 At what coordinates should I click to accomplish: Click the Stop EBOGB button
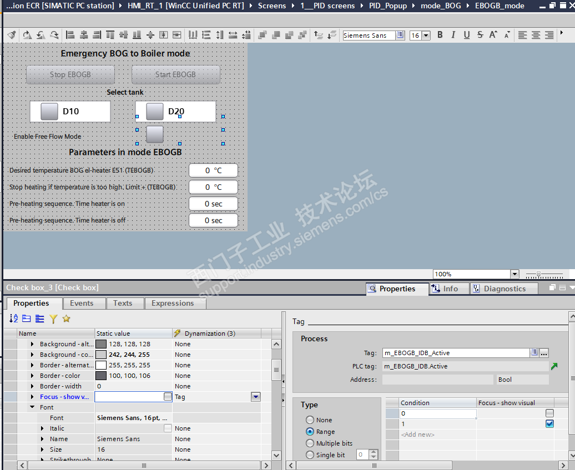[70, 74]
